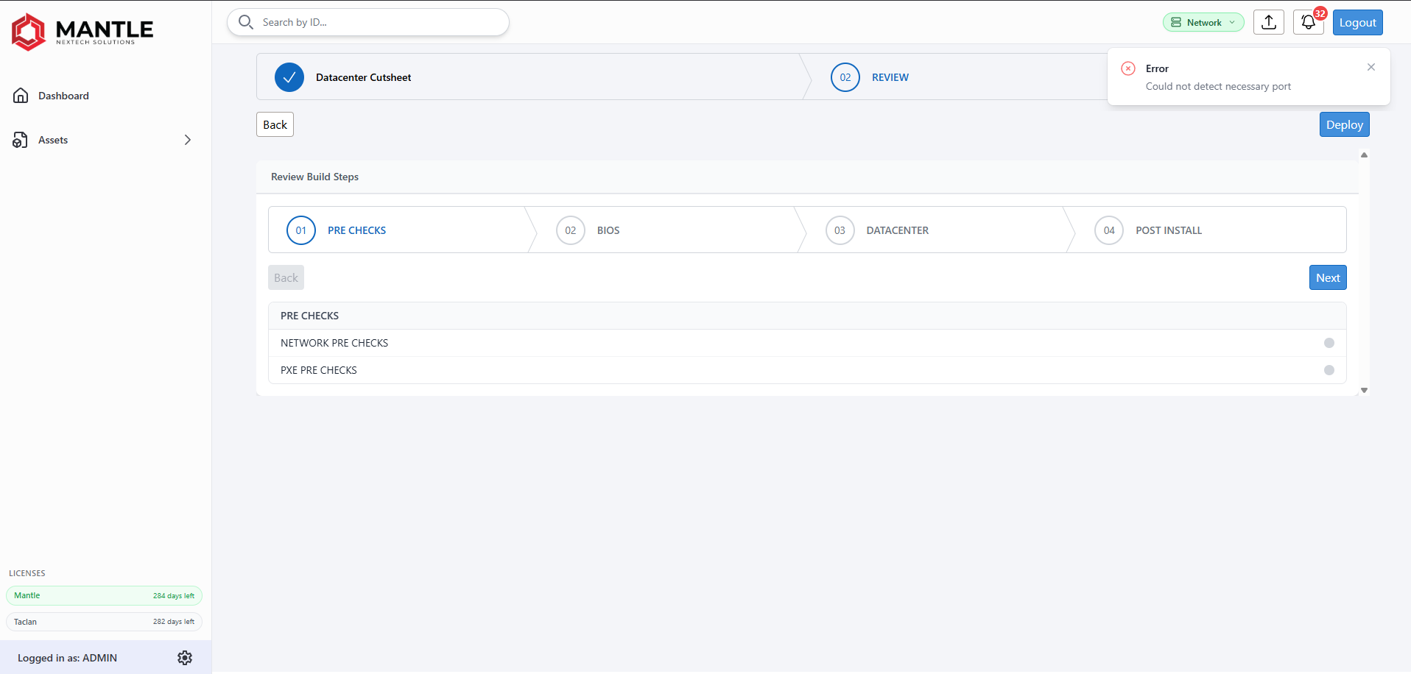Open the notifications bell
This screenshot has height=674, width=1411.
coord(1309,22)
